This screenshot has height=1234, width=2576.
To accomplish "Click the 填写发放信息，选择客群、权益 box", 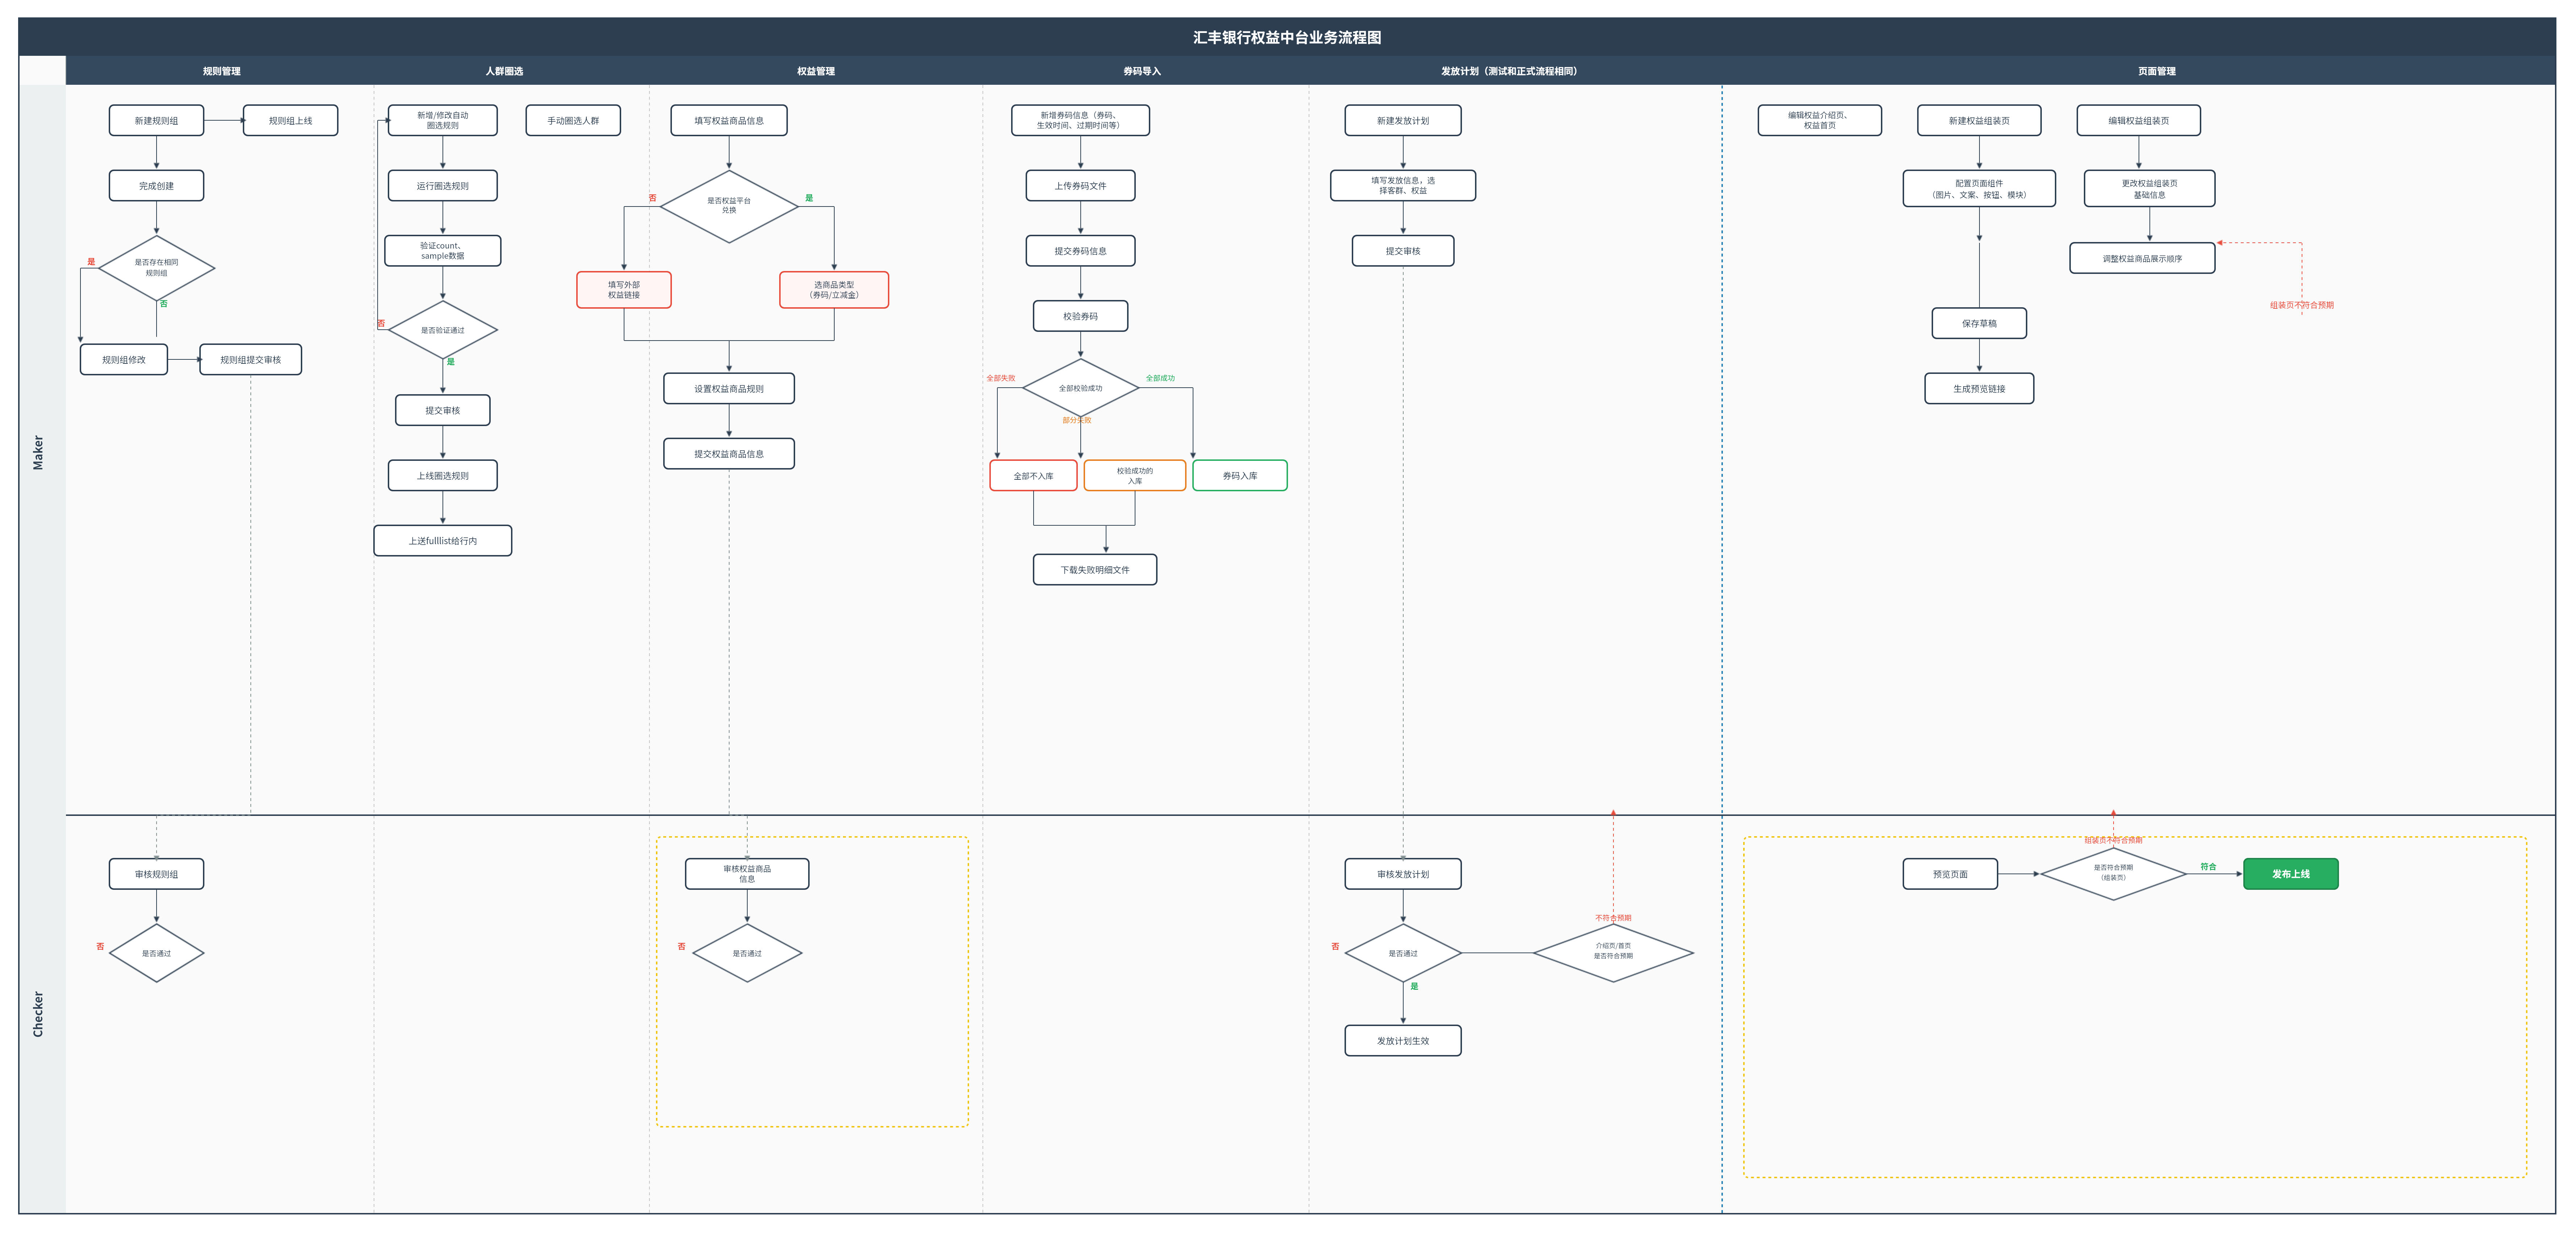I will coord(1403,186).
